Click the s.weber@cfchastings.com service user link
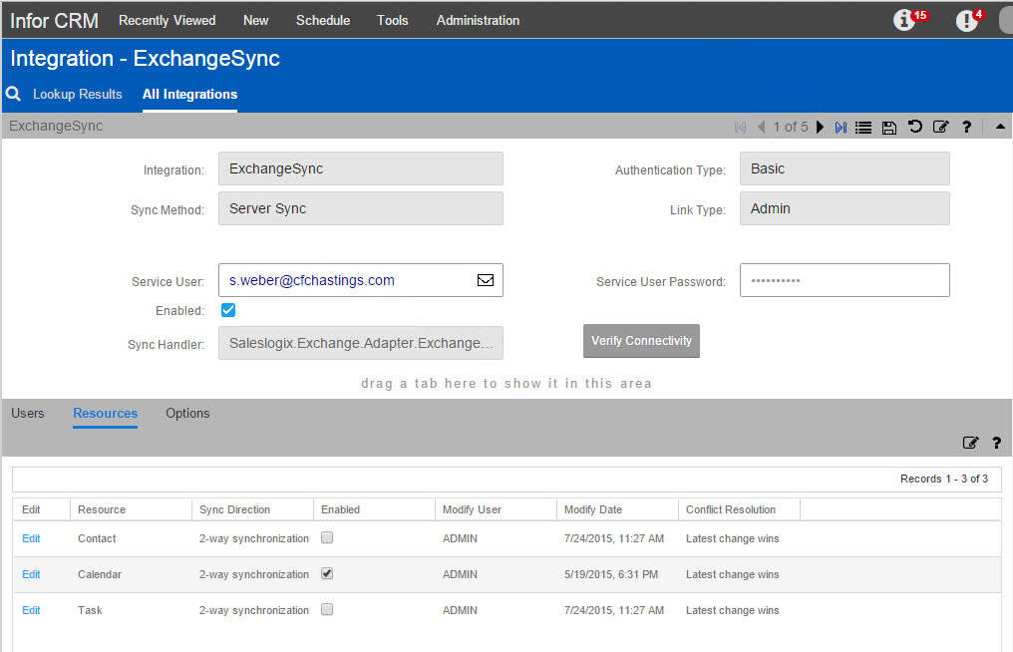This screenshot has height=652, width=1013. (x=312, y=280)
